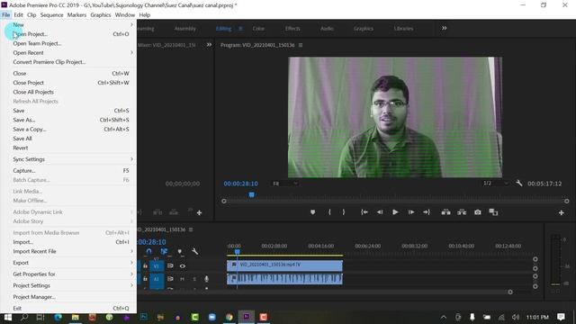Expand Import Recent File submenu
The width and height of the screenshot is (576, 324).
[69, 252]
